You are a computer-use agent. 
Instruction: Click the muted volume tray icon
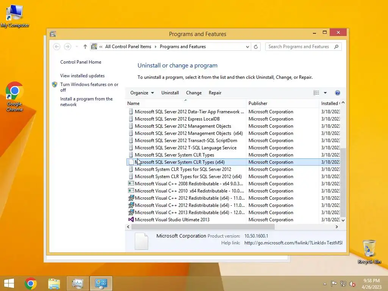tap(352, 284)
